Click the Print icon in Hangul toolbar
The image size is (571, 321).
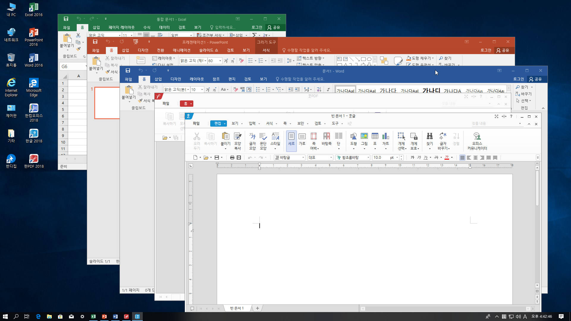(232, 158)
